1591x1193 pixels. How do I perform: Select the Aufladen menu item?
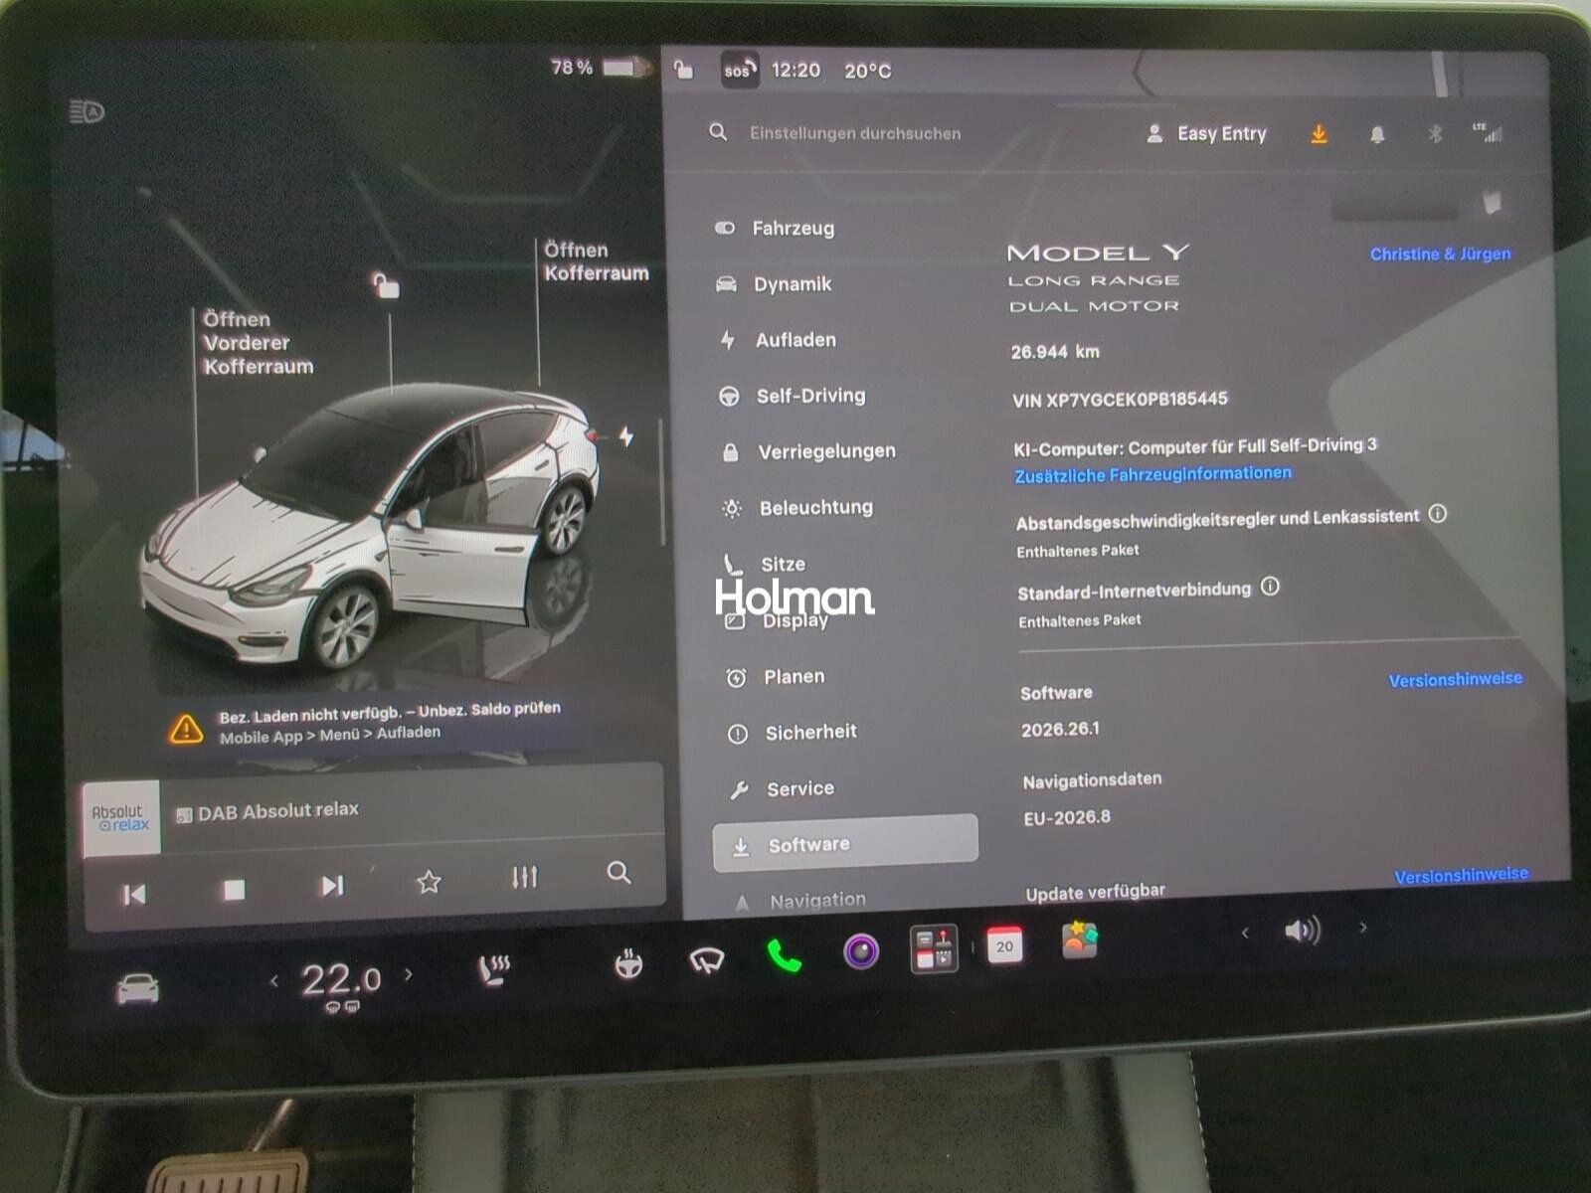pyautogui.click(x=778, y=340)
